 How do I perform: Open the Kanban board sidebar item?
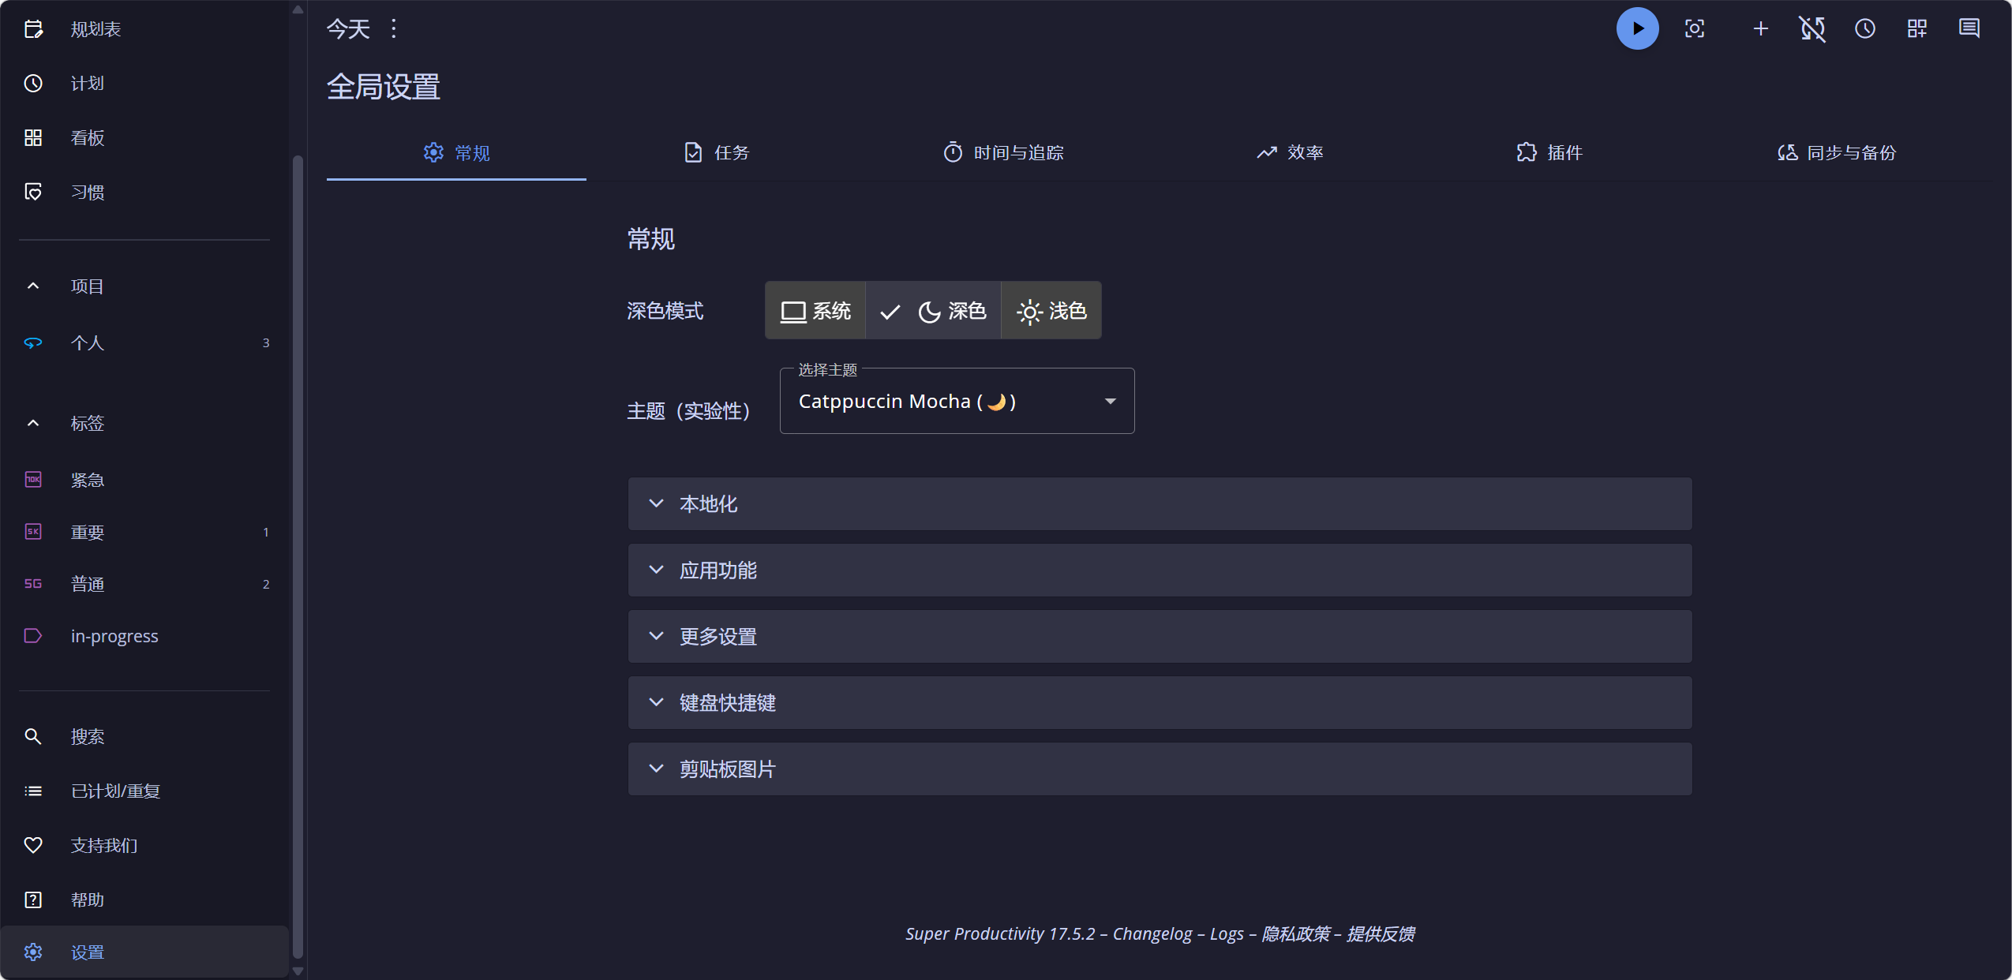(x=87, y=138)
